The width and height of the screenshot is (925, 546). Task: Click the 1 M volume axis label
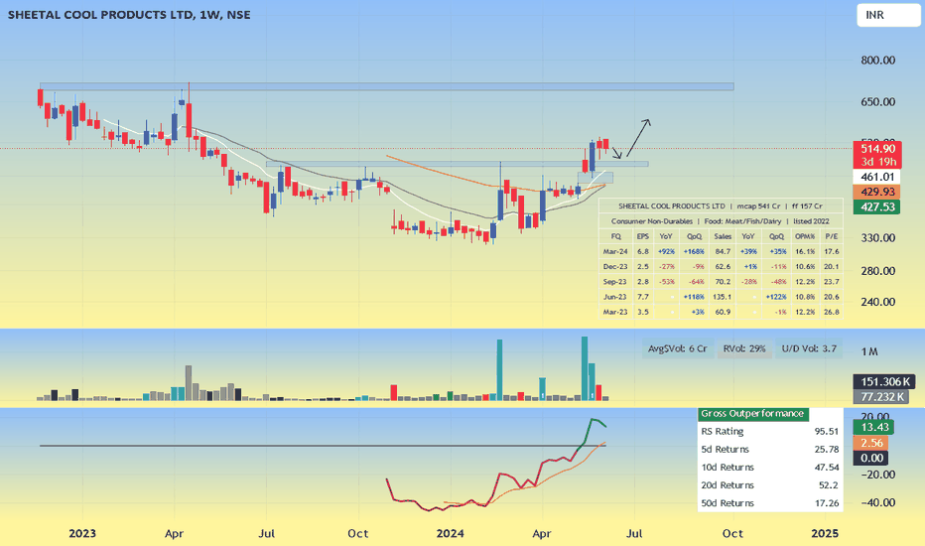869,351
